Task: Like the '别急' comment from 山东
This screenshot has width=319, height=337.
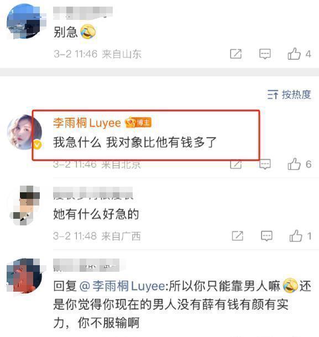Action: 294,54
